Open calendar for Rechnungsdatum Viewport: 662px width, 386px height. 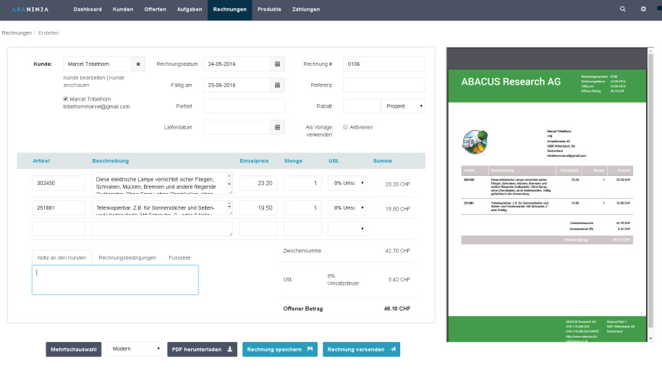(x=277, y=64)
